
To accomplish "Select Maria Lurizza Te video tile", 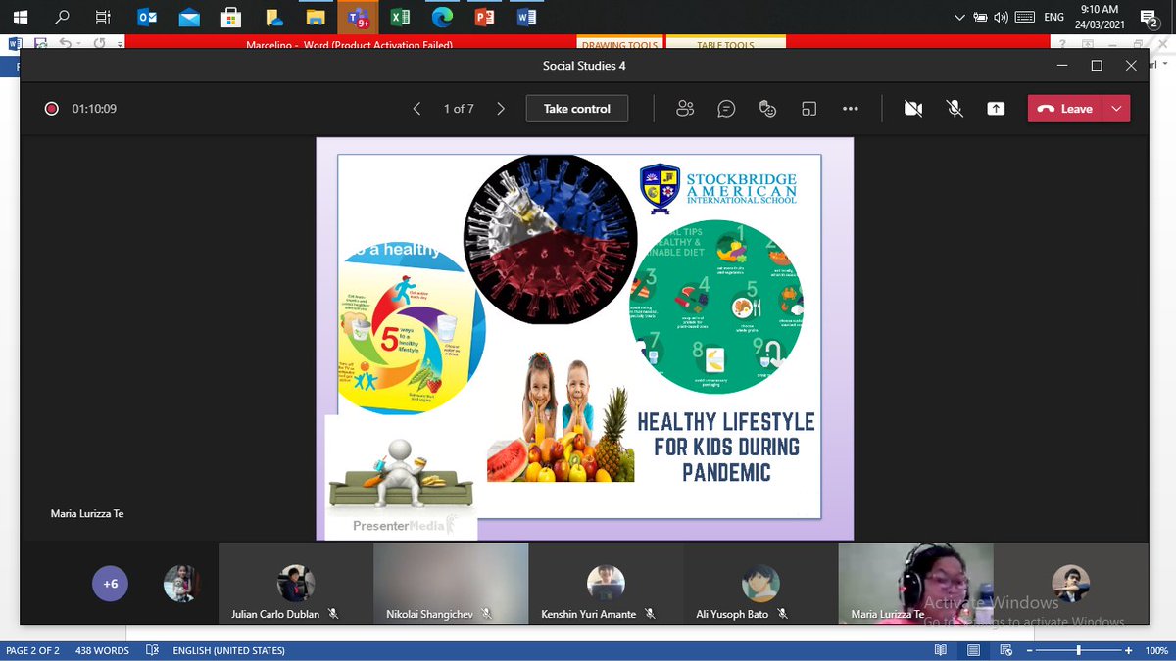I will point(914,584).
